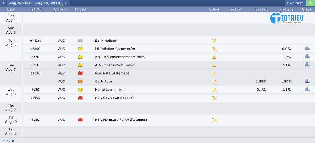Show graph for AIG Construction Index
This screenshot has height=143, width=315.
click(307, 65)
